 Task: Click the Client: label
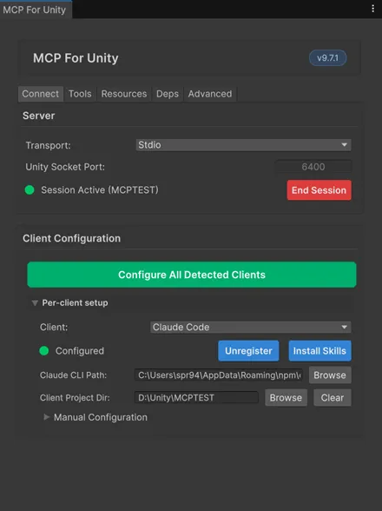54,327
